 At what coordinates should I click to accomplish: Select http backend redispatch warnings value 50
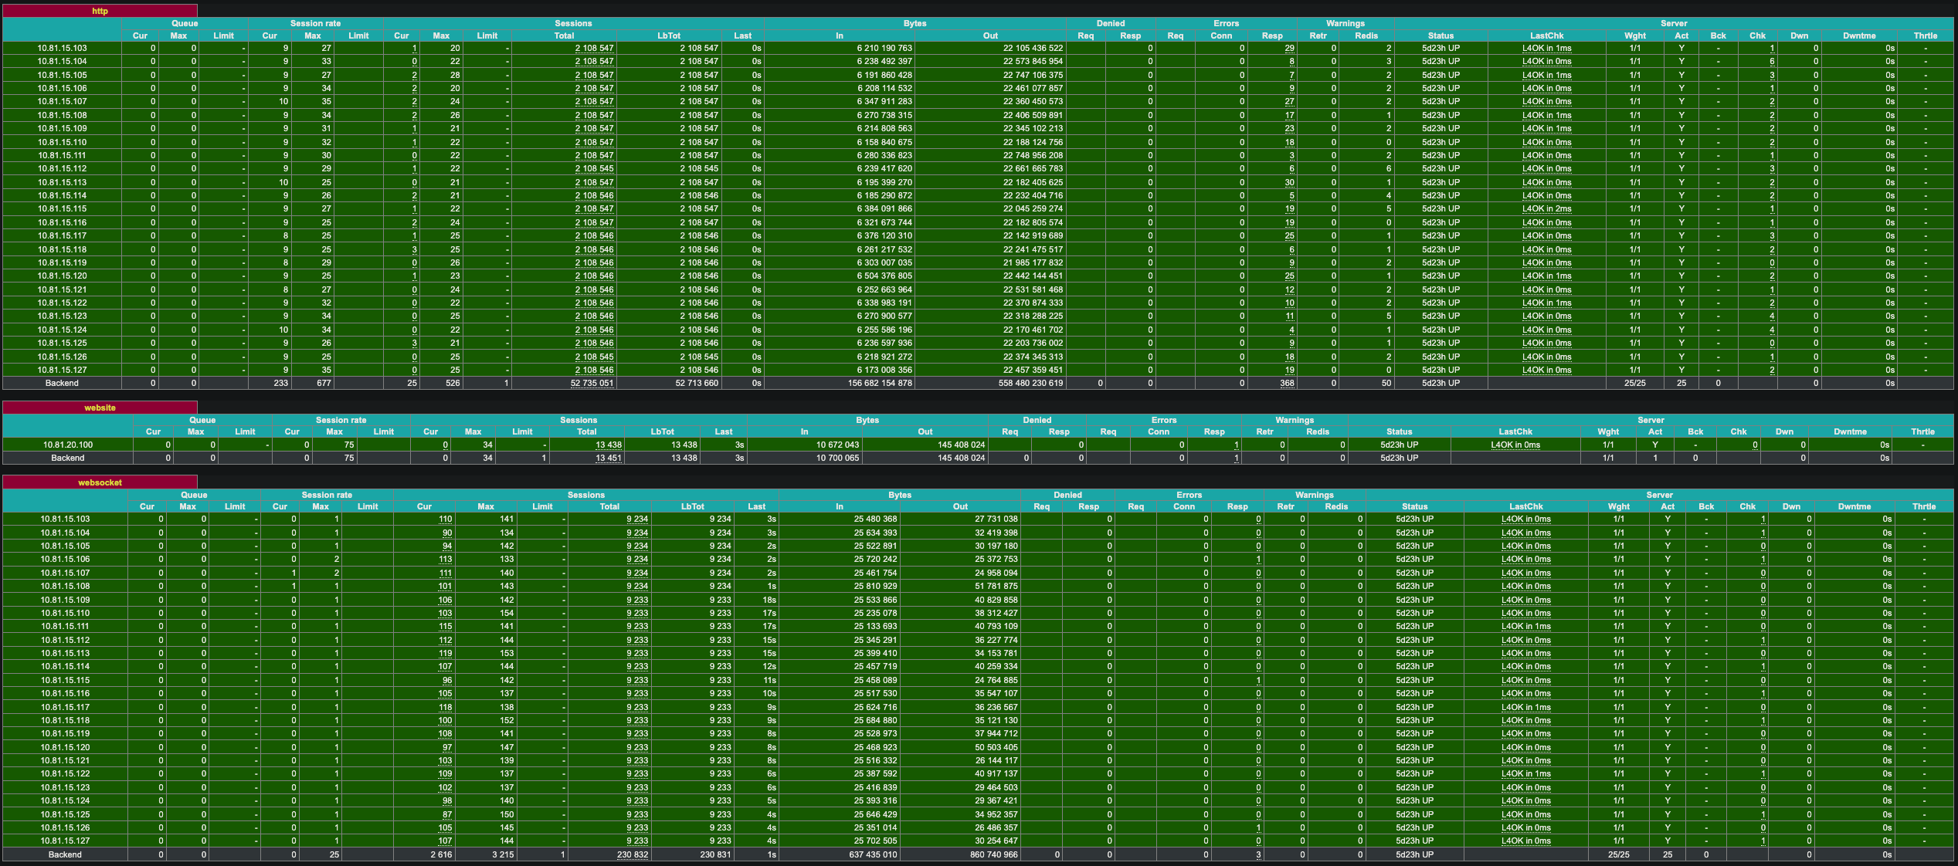tap(1386, 384)
